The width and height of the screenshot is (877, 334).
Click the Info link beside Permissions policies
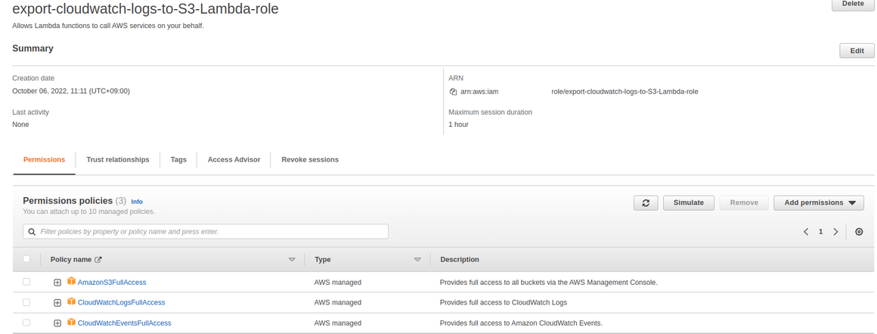pos(137,202)
